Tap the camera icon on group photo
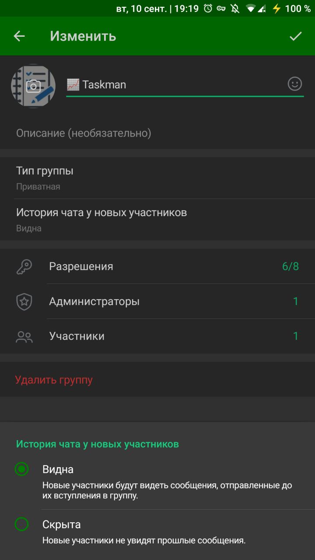Image resolution: width=315 pixels, height=560 pixels. click(x=33, y=86)
